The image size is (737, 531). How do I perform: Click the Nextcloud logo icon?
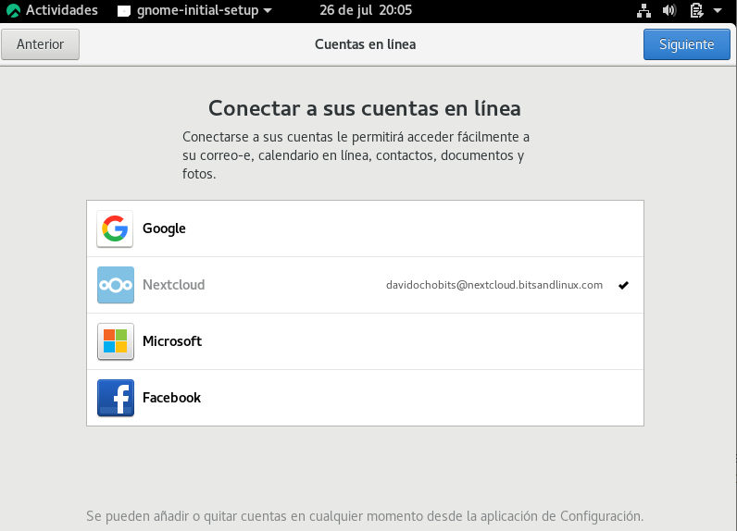[115, 285]
